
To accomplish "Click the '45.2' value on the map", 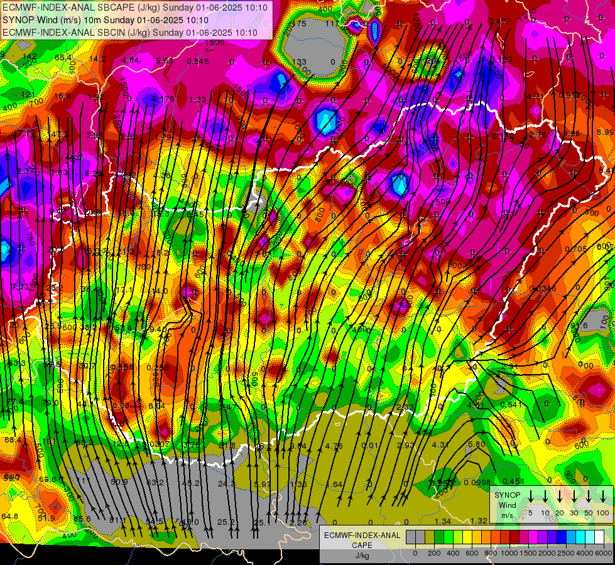I will [192, 483].
